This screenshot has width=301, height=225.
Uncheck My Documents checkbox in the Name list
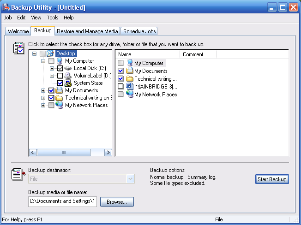pyautogui.click(x=120, y=71)
